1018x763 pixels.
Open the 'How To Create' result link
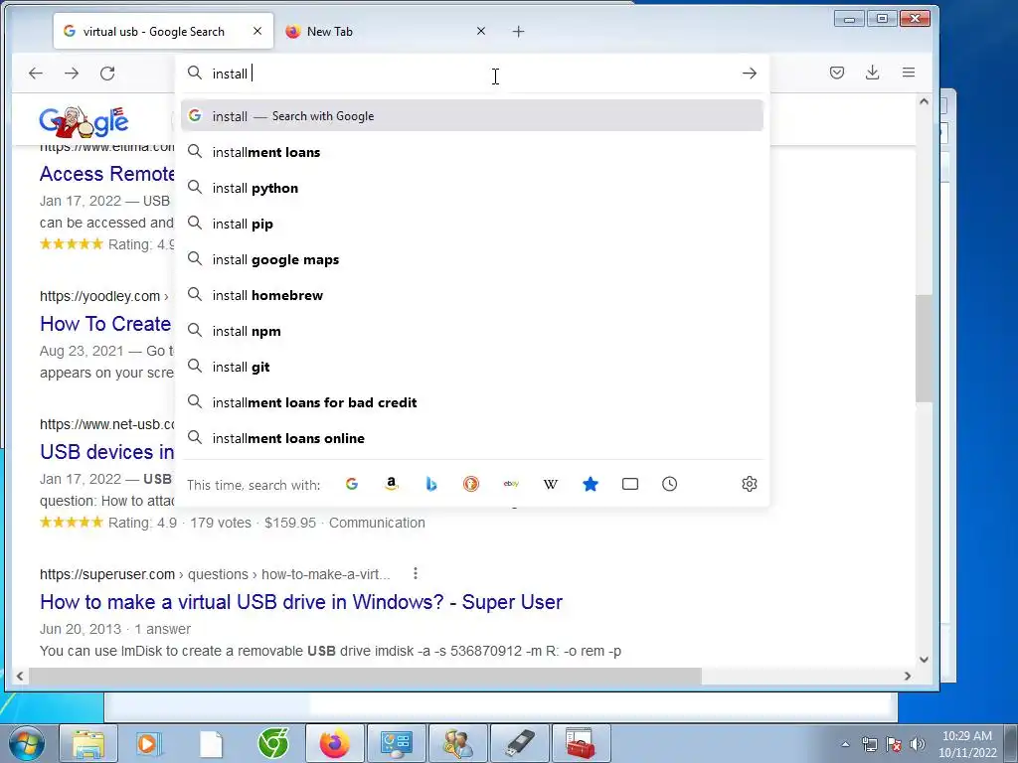105,324
